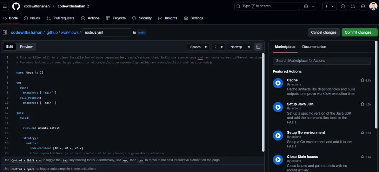Open the Projects tab
379x172 pixels.
[116, 18]
